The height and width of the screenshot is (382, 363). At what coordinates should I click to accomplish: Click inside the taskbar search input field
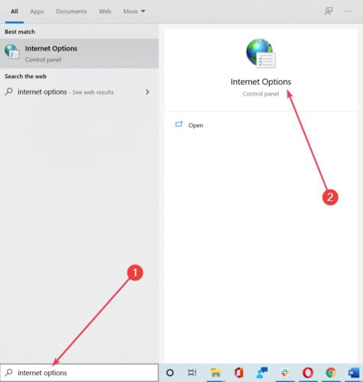79,373
